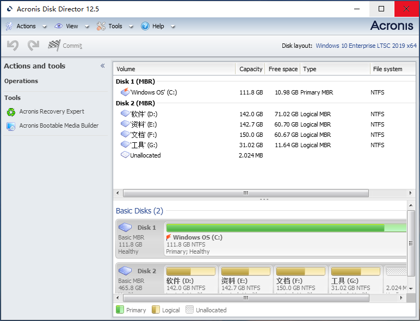The height and width of the screenshot is (321, 420).
Task: Select the Disk 2 (MBR) group heading
Action: (x=135, y=103)
